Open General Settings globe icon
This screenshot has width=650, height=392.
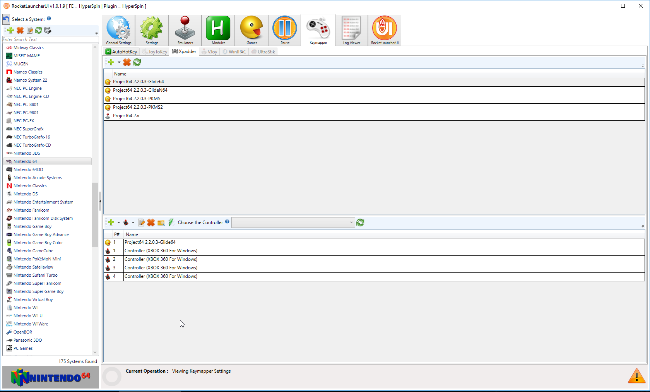pyautogui.click(x=119, y=30)
